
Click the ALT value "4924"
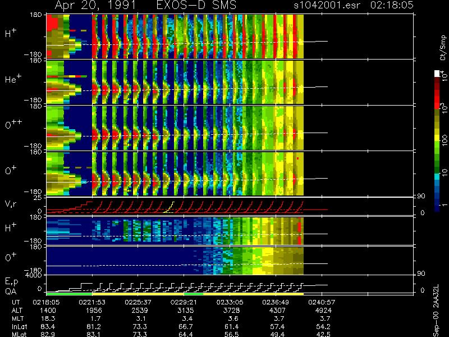pos(323,311)
